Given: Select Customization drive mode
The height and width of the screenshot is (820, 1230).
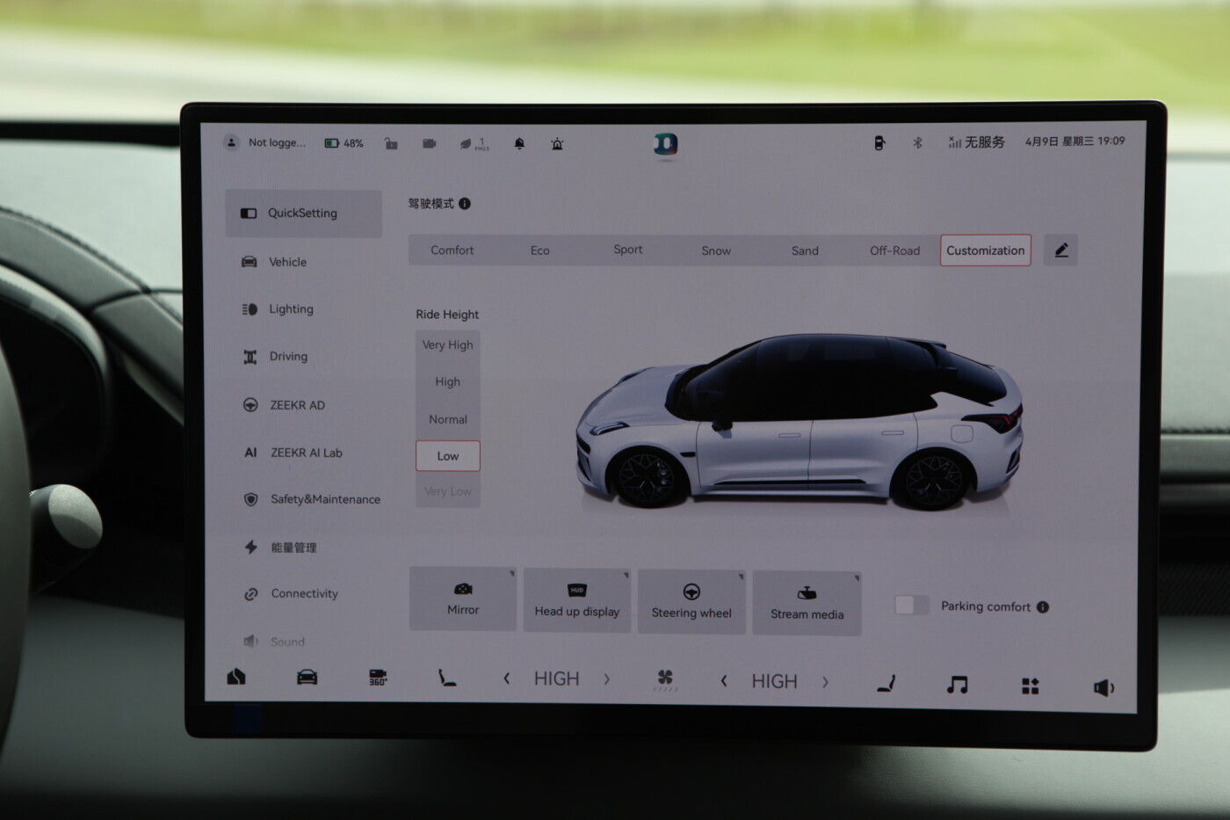Looking at the screenshot, I should (986, 250).
